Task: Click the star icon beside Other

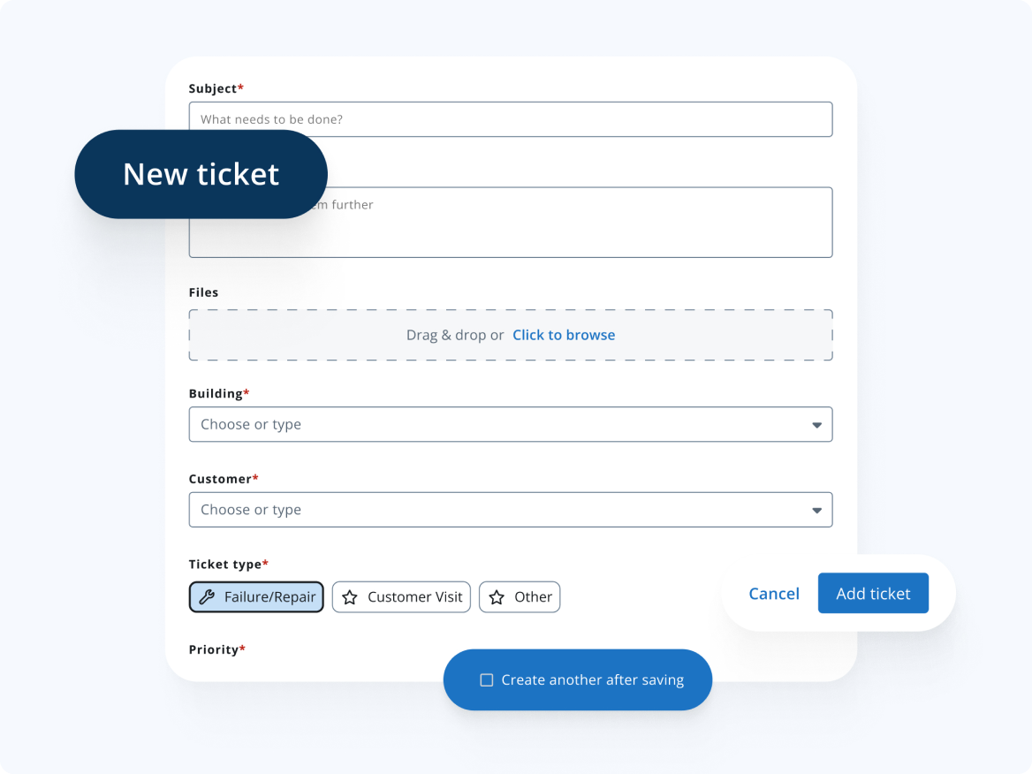Action: click(497, 597)
